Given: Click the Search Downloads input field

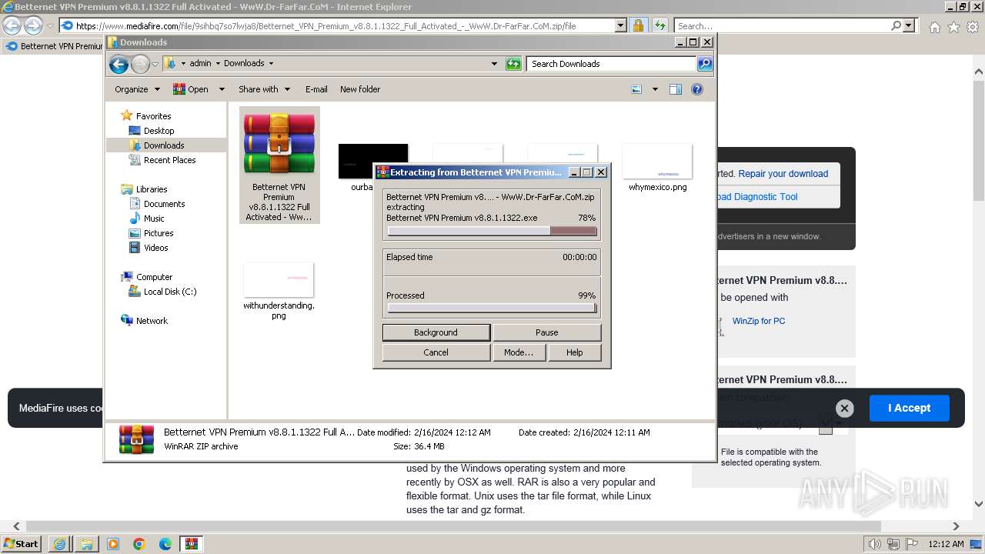Looking at the screenshot, I should (x=612, y=64).
